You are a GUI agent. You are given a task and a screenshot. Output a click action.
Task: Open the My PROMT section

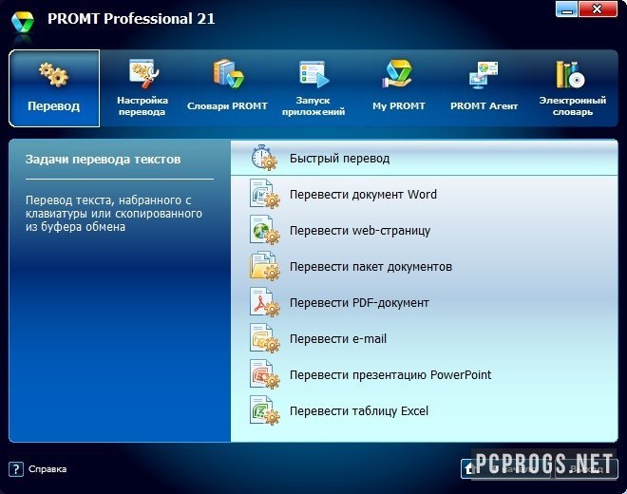pyautogui.click(x=398, y=88)
